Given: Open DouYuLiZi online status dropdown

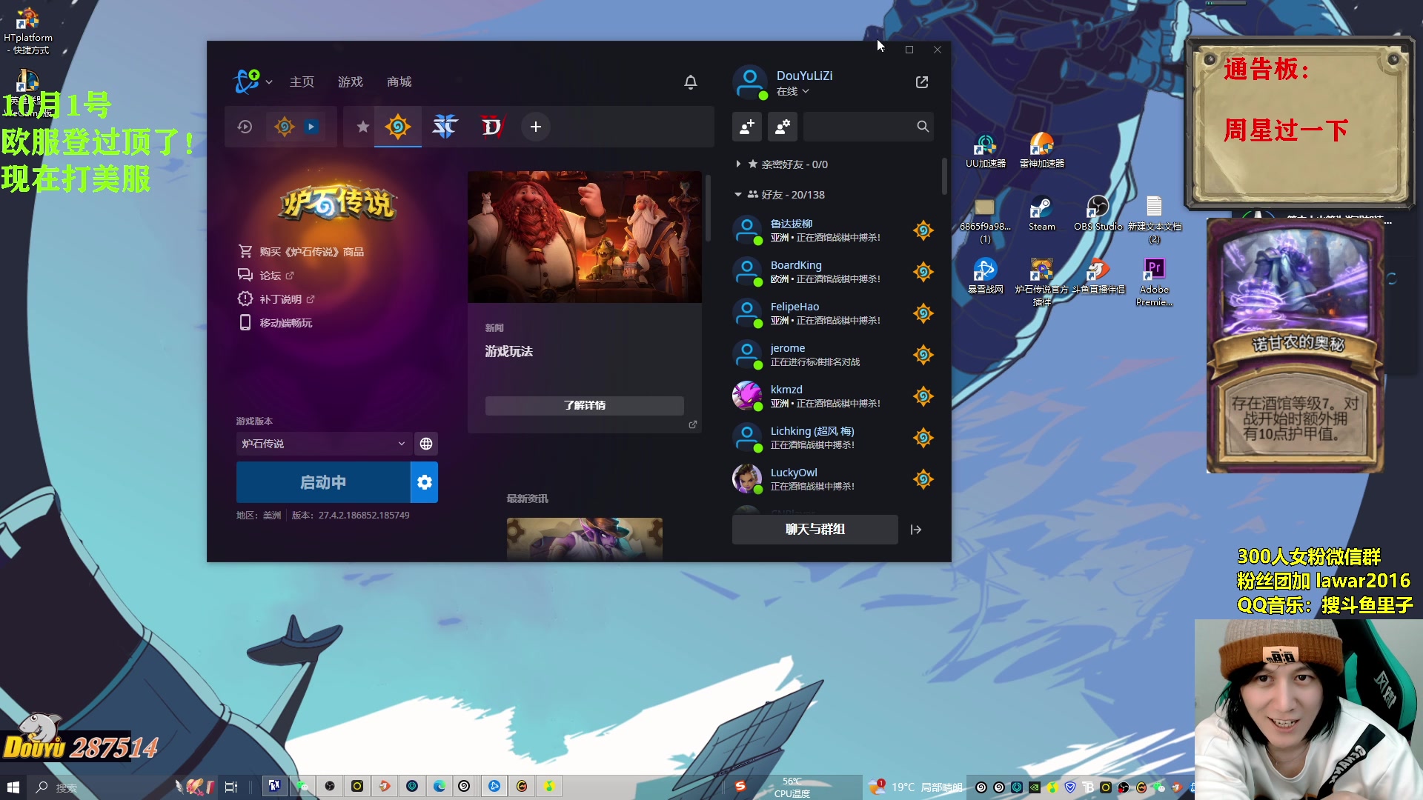Looking at the screenshot, I should point(793,91).
